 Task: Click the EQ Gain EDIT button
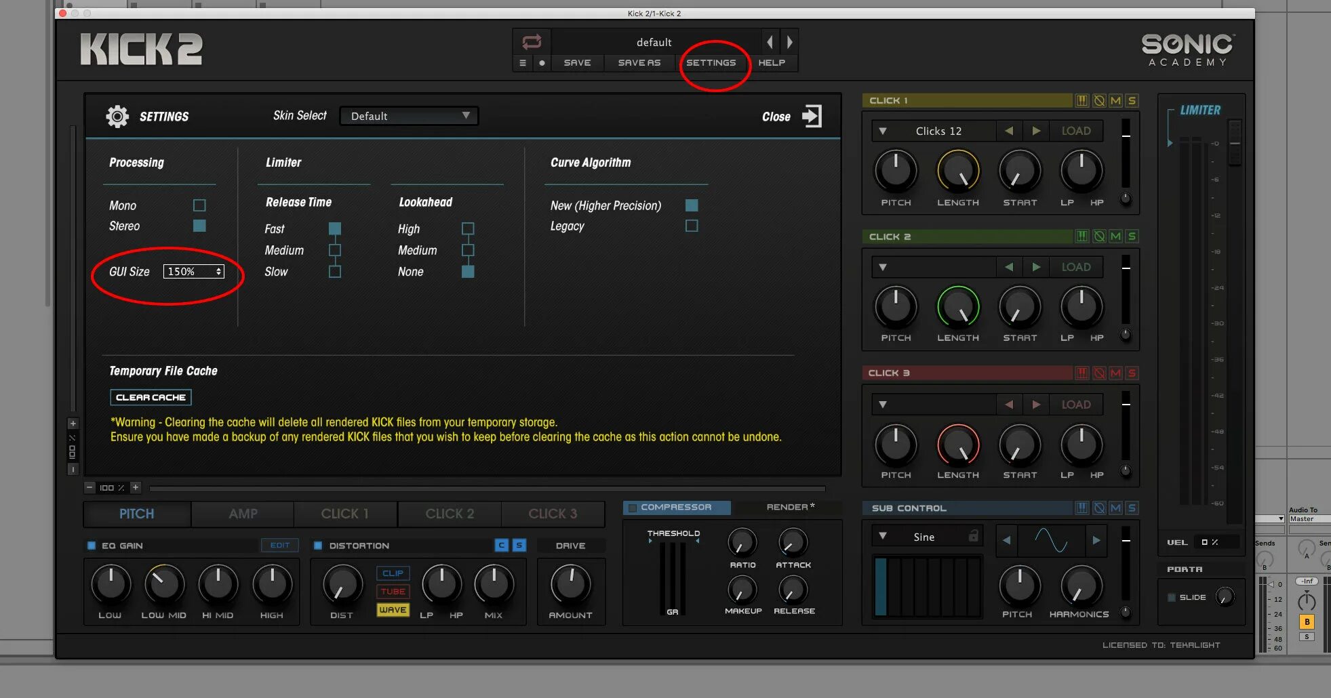coord(279,545)
